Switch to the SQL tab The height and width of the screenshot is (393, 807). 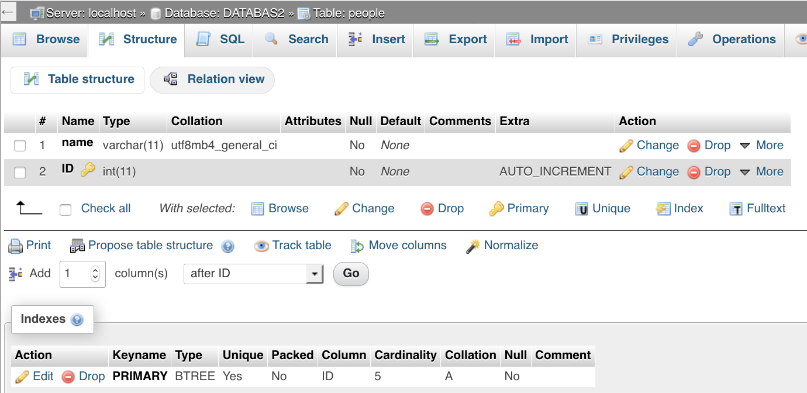pyautogui.click(x=220, y=39)
